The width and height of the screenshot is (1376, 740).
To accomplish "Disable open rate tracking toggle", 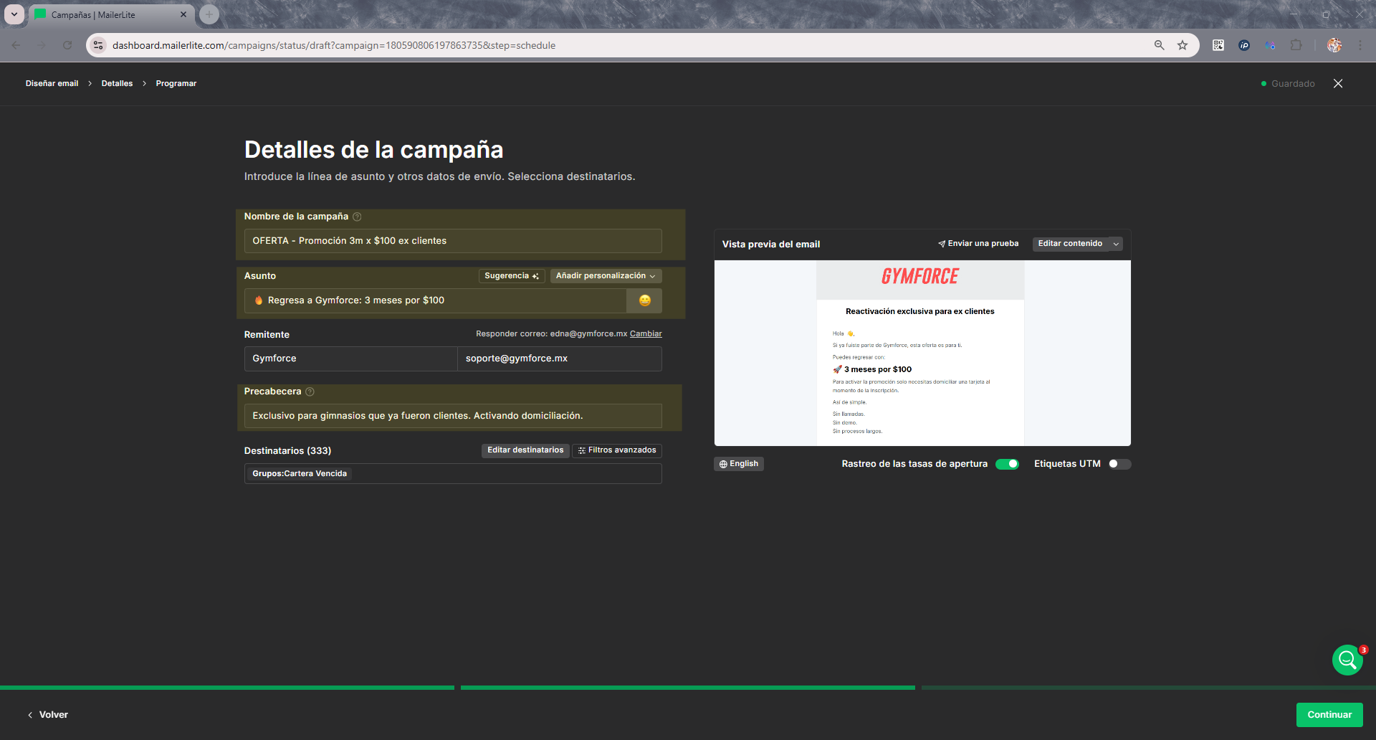I will (x=1007, y=464).
